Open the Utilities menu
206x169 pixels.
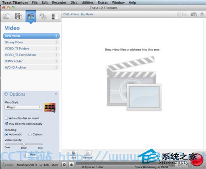click(87, 2)
